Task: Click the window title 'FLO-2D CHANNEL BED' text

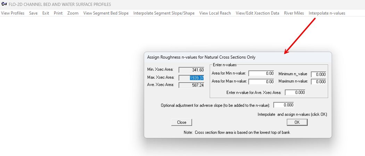Action: tap(60, 5)
